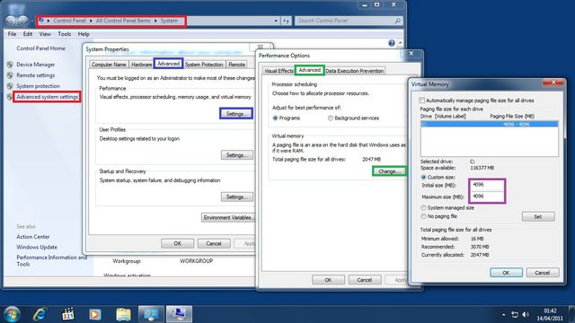Launch Internet Explorer from the taskbar

tap(40, 314)
